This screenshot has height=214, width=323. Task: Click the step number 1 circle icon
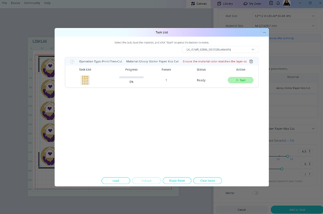click(x=72, y=61)
